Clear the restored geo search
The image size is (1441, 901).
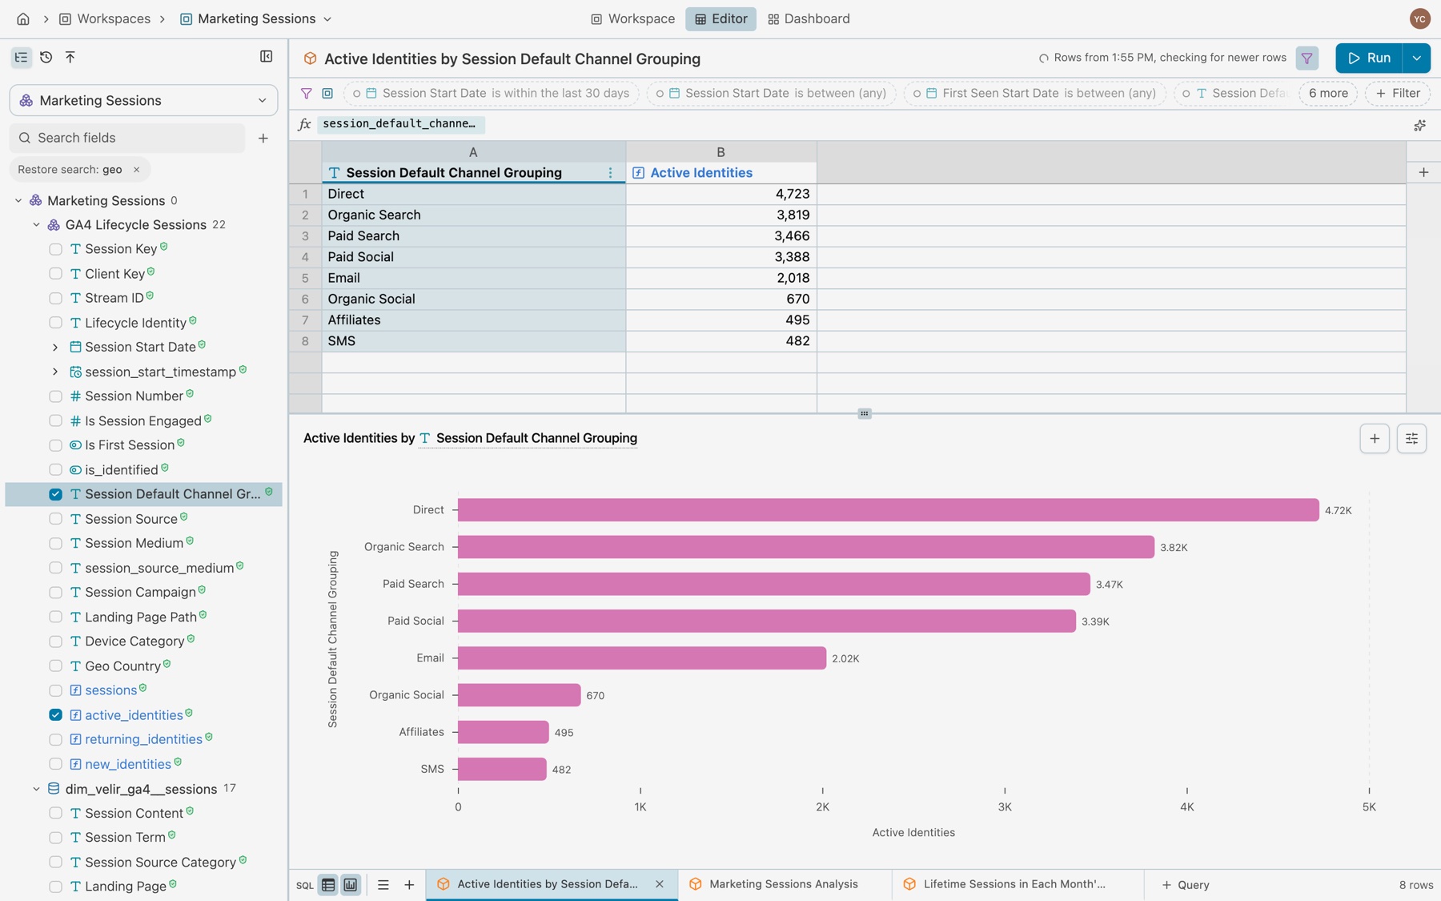pos(136,170)
